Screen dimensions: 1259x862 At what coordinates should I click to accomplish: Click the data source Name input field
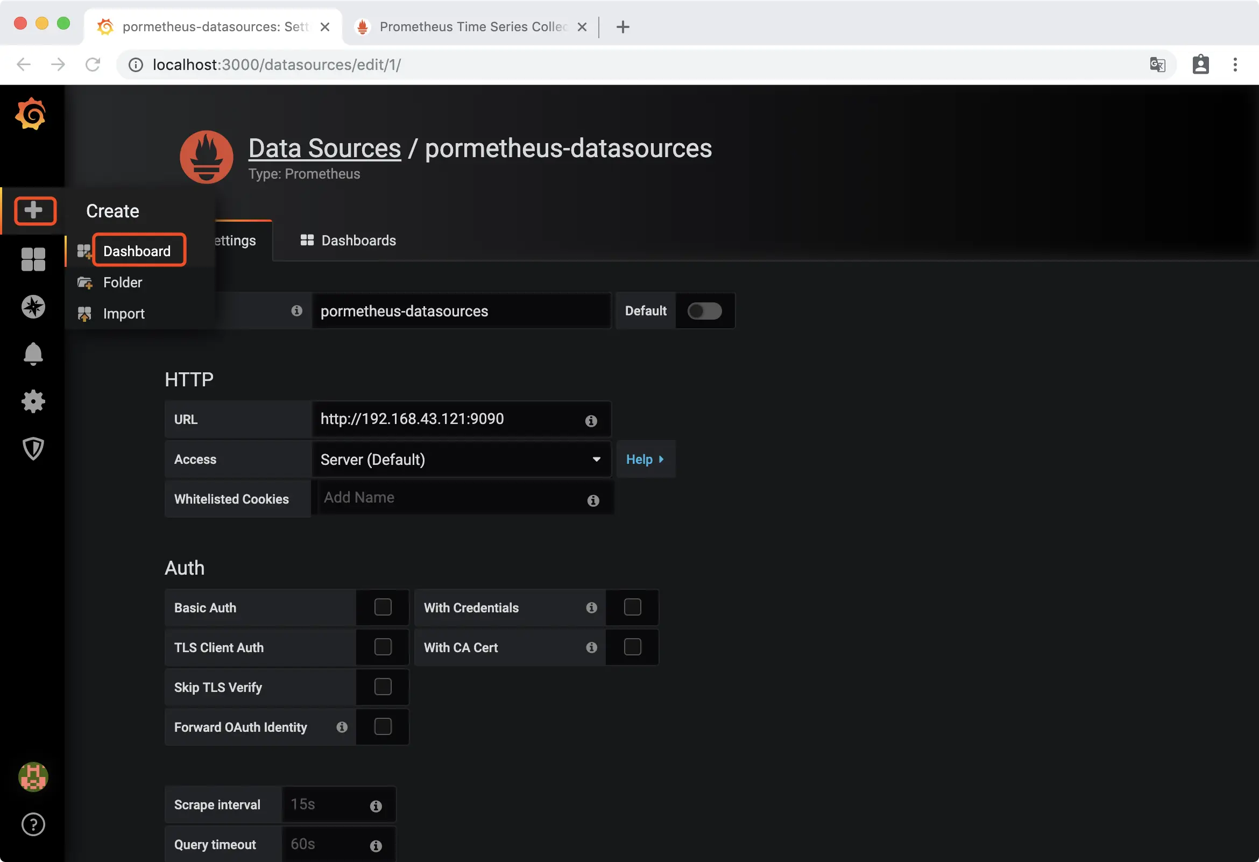click(x=462, y=311)
